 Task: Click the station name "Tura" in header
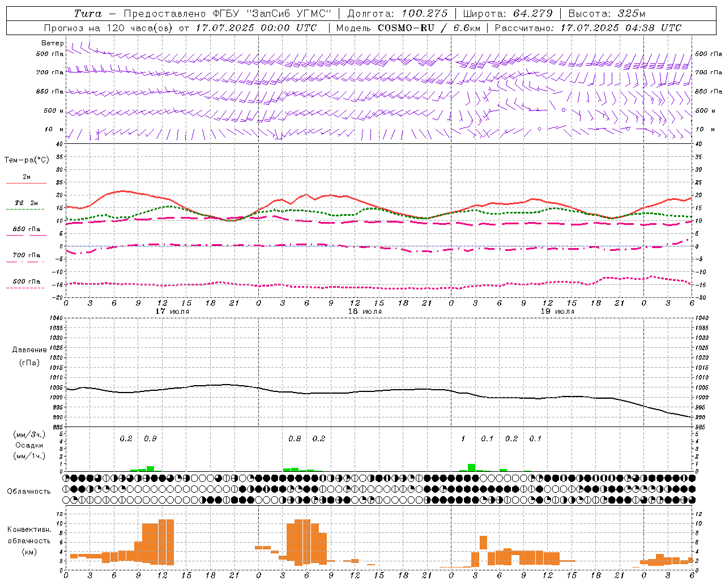(88, 14)
